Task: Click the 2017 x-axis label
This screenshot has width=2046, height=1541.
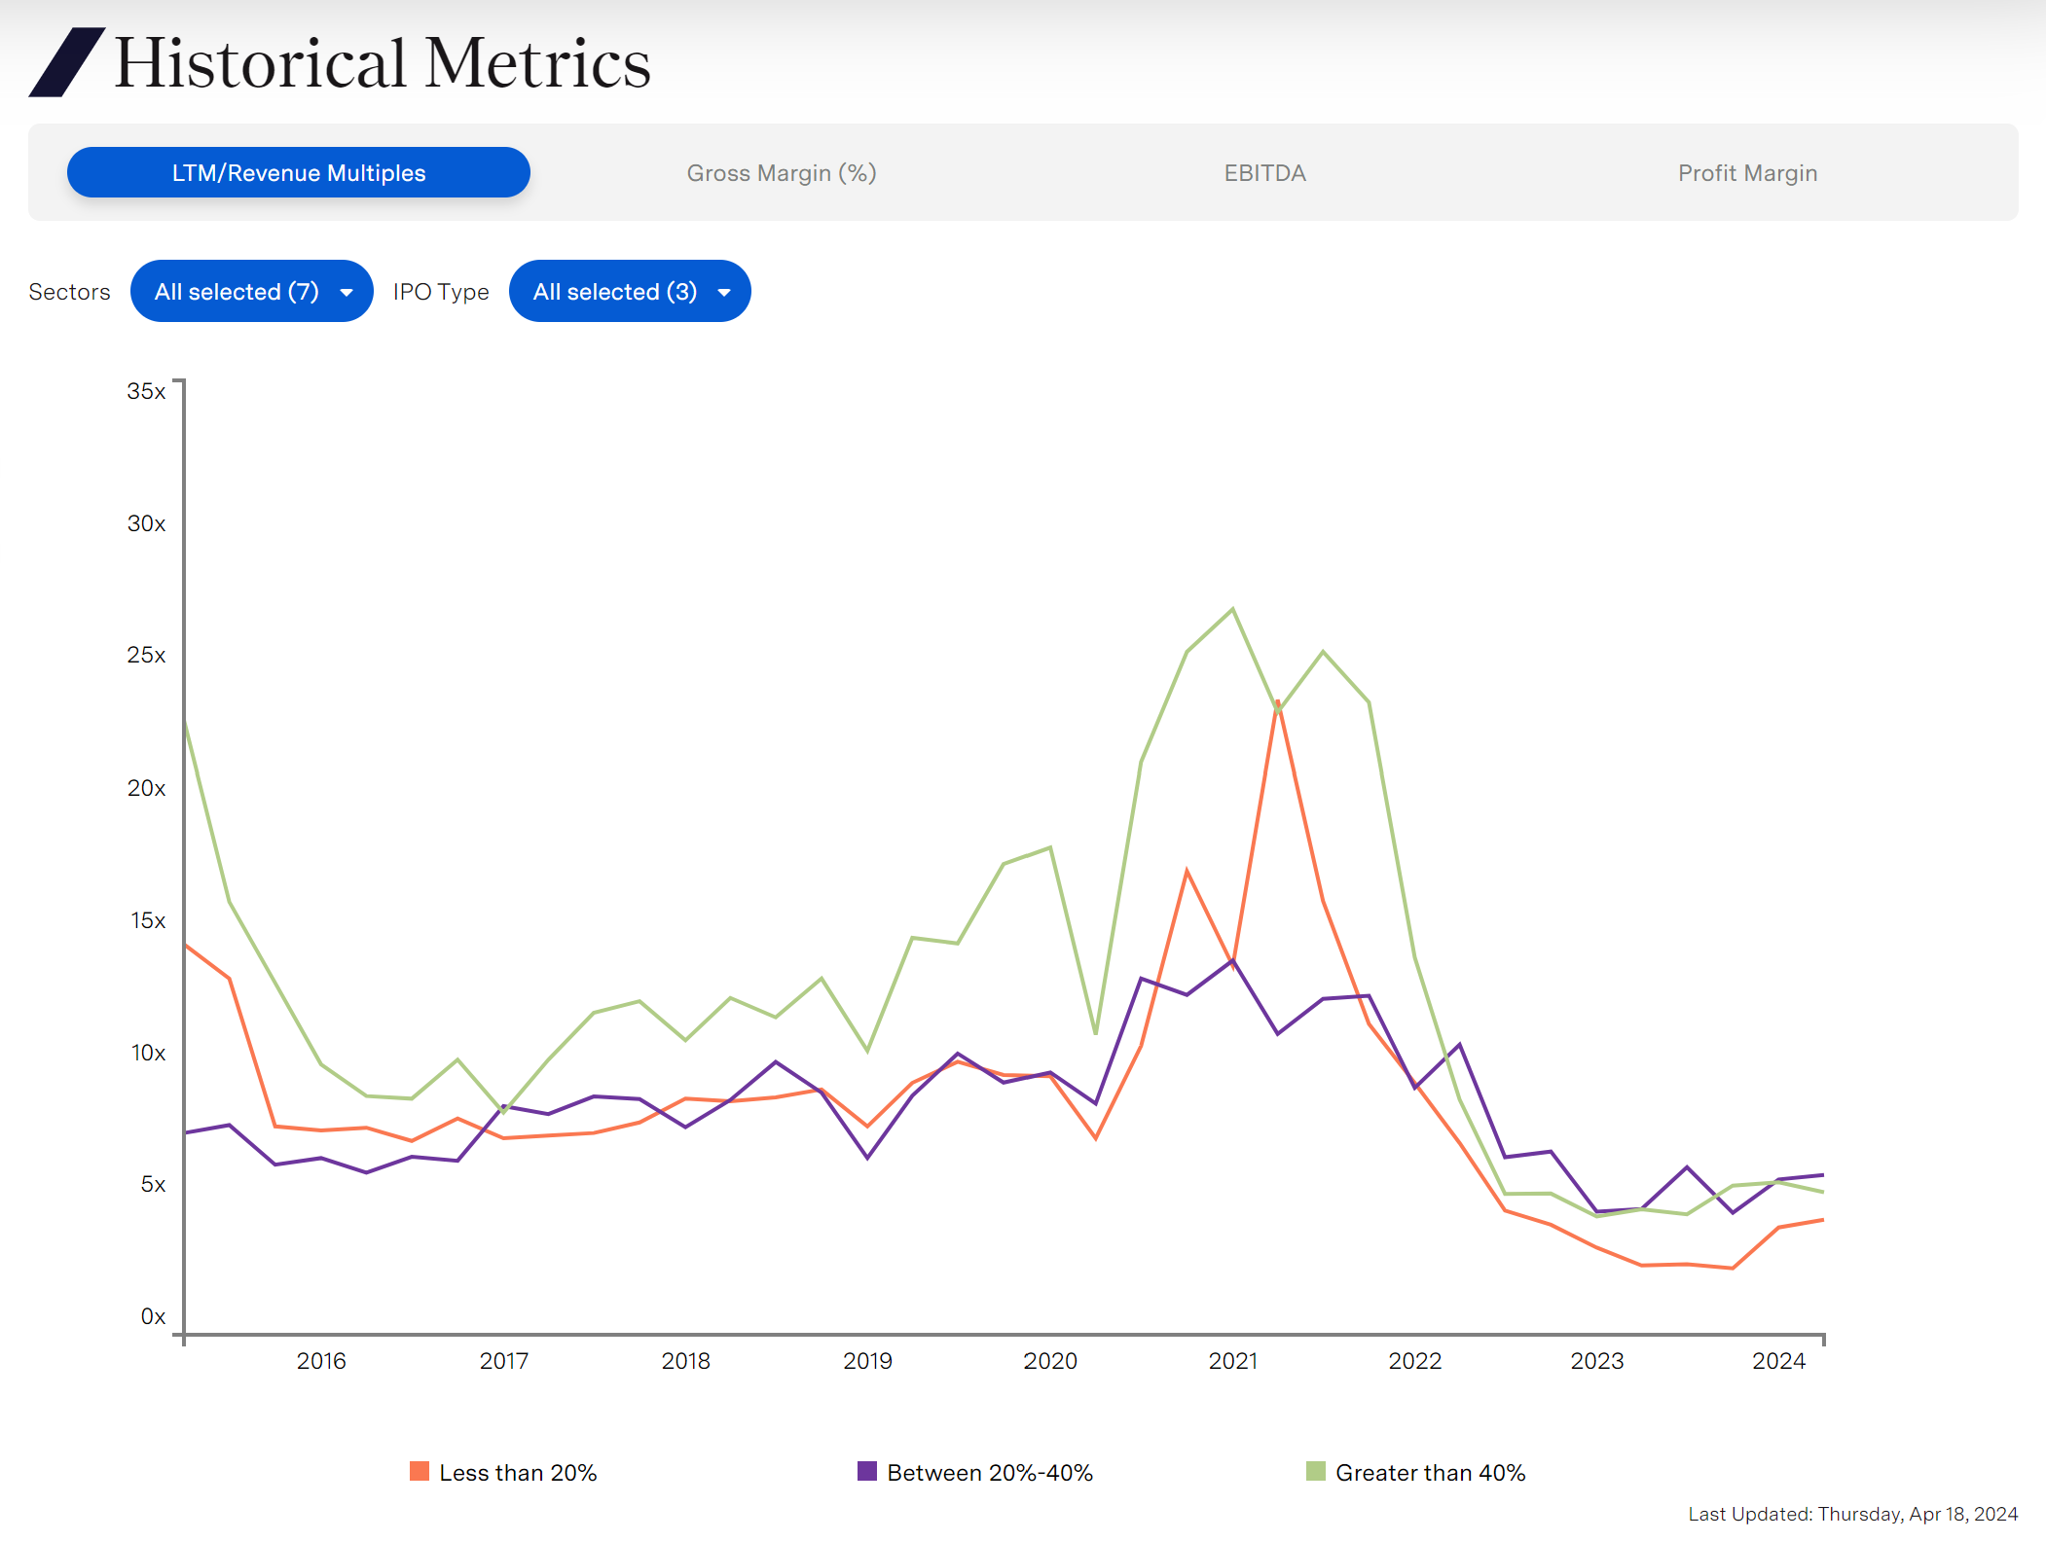Action: (503, 1361)
